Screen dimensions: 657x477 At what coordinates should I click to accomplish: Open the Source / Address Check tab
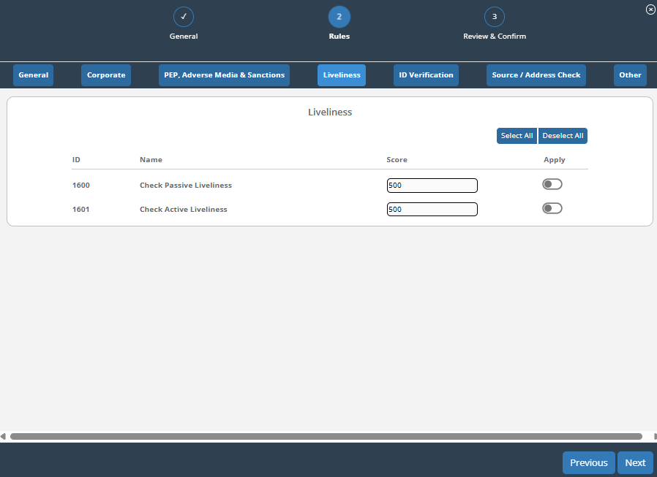(x=536, y=75)
